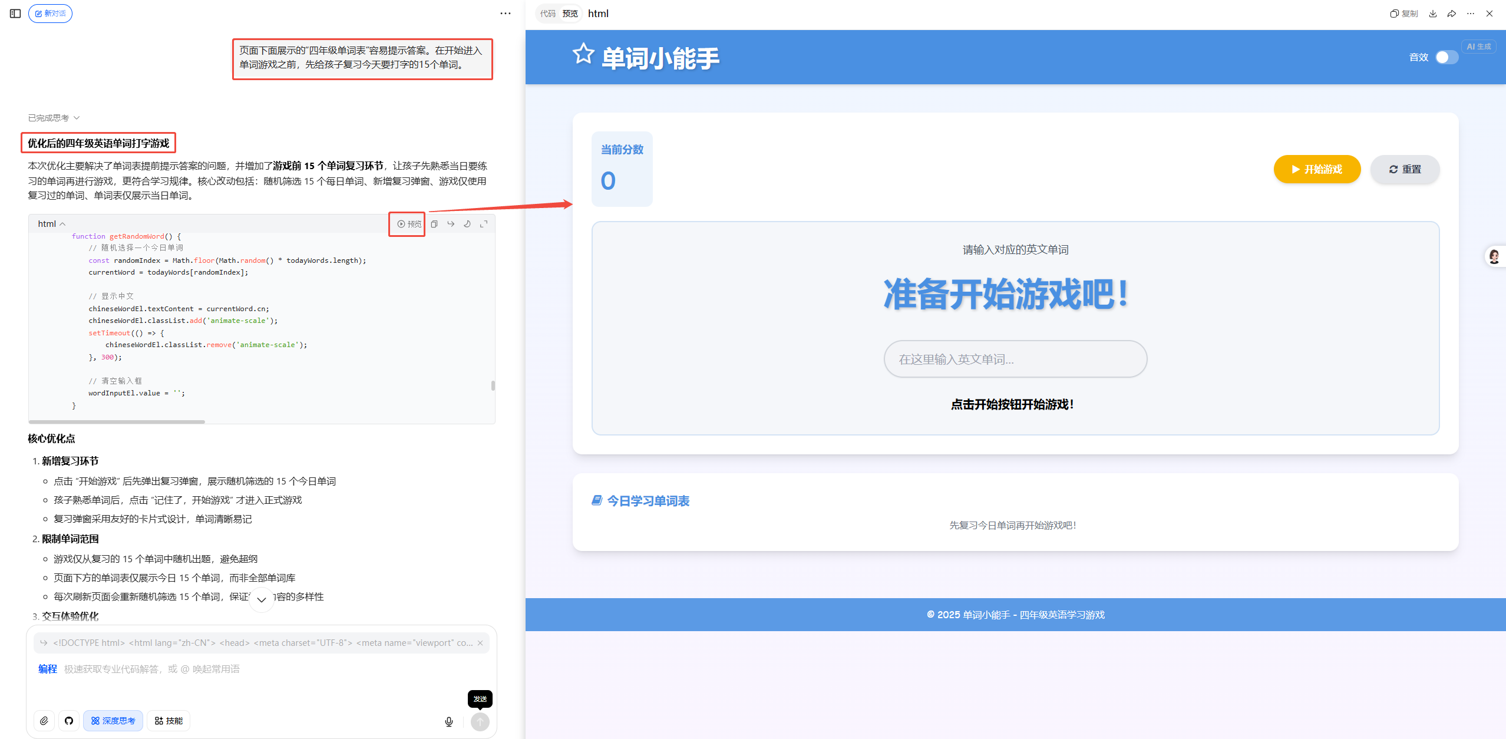Click the GitHub icon in input bar
This screenshot has width=1506, height=739.
(x=69, y=721)
